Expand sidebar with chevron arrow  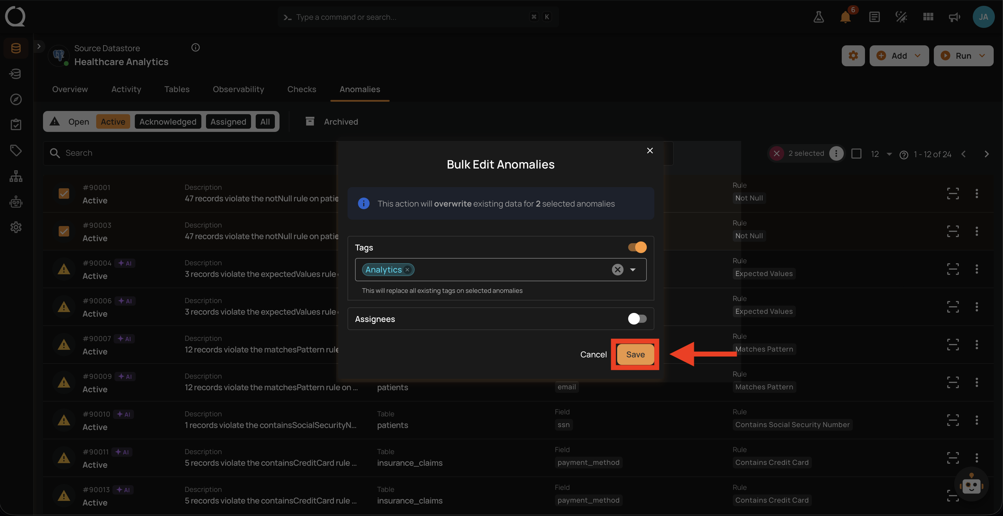(39, 46)
